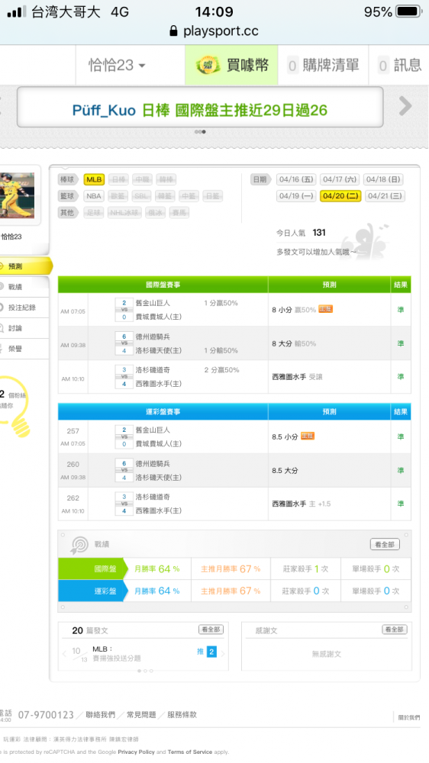The image size is (429, 763).
Task: Select date 04/19 (一)
Action: click(x=296, y=196)
